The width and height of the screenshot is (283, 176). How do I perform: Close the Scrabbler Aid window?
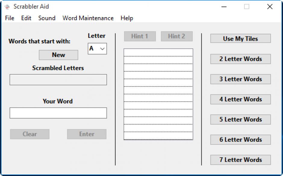pos(270,7)
